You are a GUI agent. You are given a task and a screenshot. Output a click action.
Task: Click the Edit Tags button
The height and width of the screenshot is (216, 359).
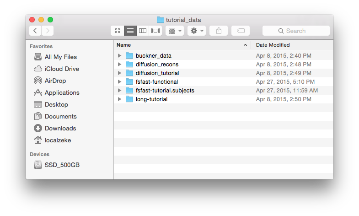tap(241, 31)
